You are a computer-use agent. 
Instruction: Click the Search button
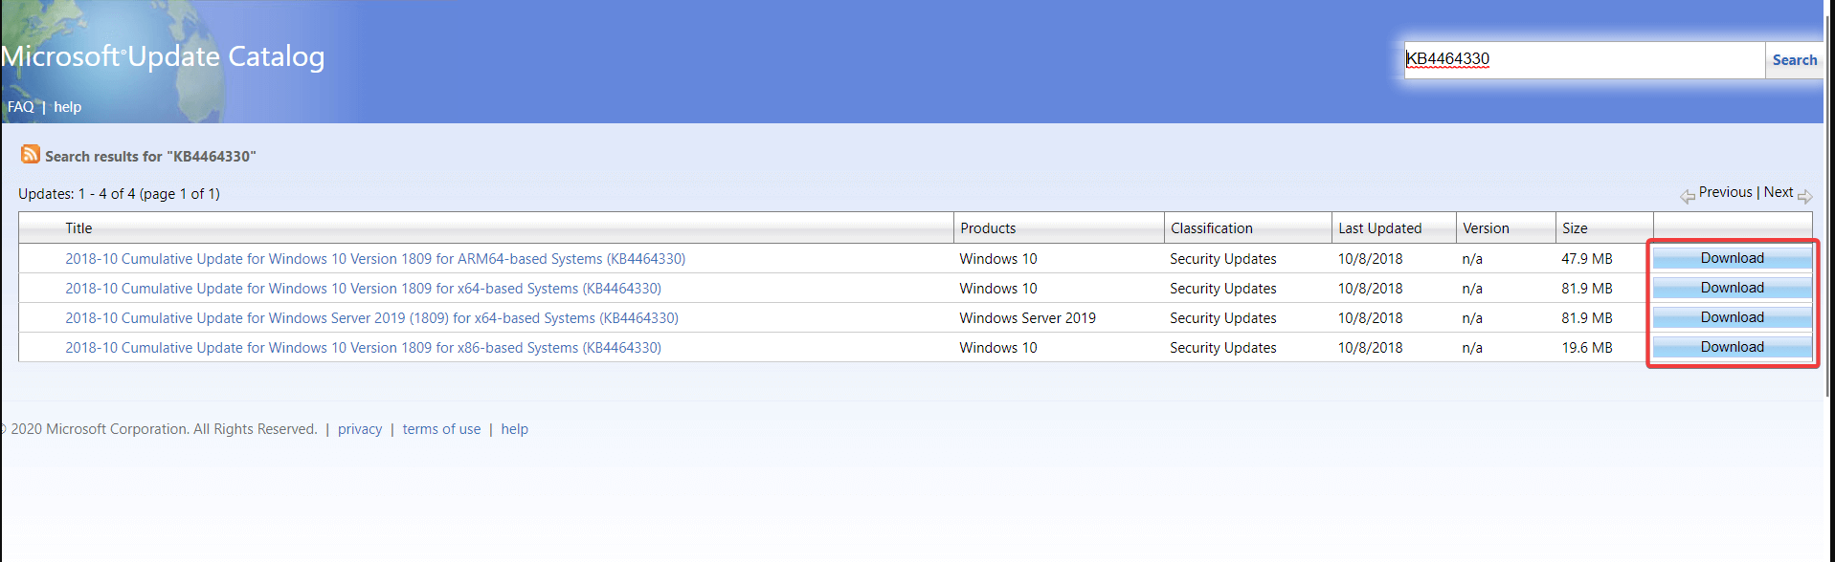1794,60
